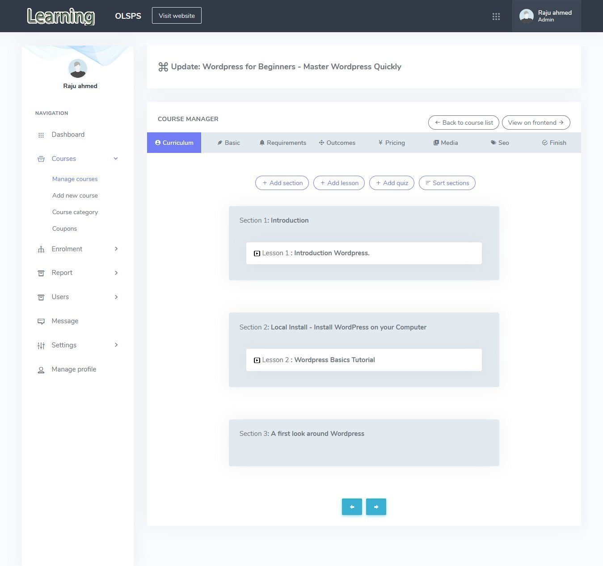603x566 pixels.
Task: Open the Media tab
Action: [445, 143]
